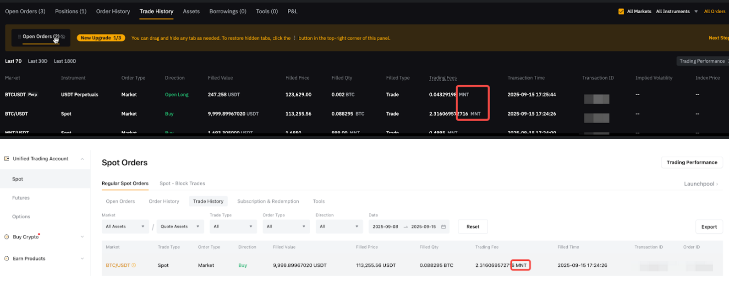Open the calendar icon in date range

pyautogui.click(x=443, y=227)
